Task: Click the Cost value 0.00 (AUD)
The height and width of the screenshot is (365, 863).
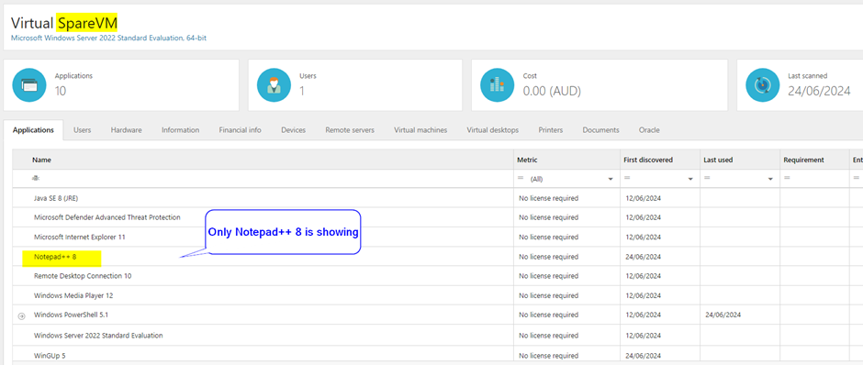Action: click(552, 92)
